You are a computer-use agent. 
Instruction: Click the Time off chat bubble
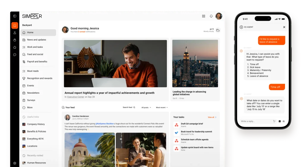tap(277, 87)
